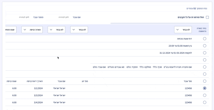This screenshot has width=214, height=110.
Task: Open לא נבחר dropdown beside בחר בשורה הראשונה
Action: point(183,30)
